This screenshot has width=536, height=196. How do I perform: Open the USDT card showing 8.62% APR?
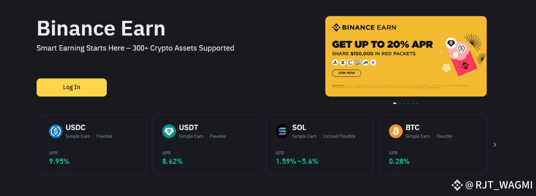point(206,145)
